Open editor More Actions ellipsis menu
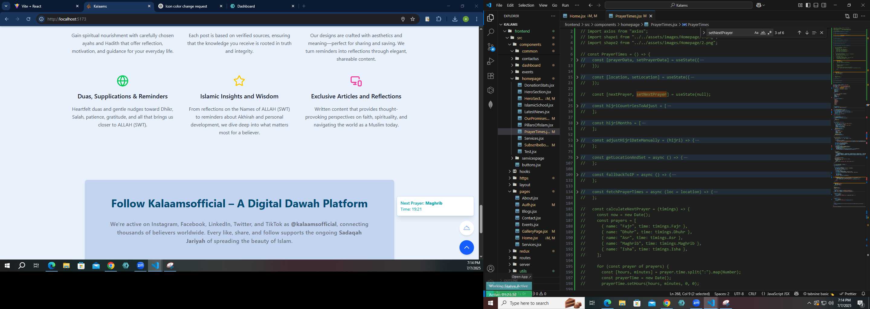The width and height of the screenshot is (870, 309). [863, 16]
